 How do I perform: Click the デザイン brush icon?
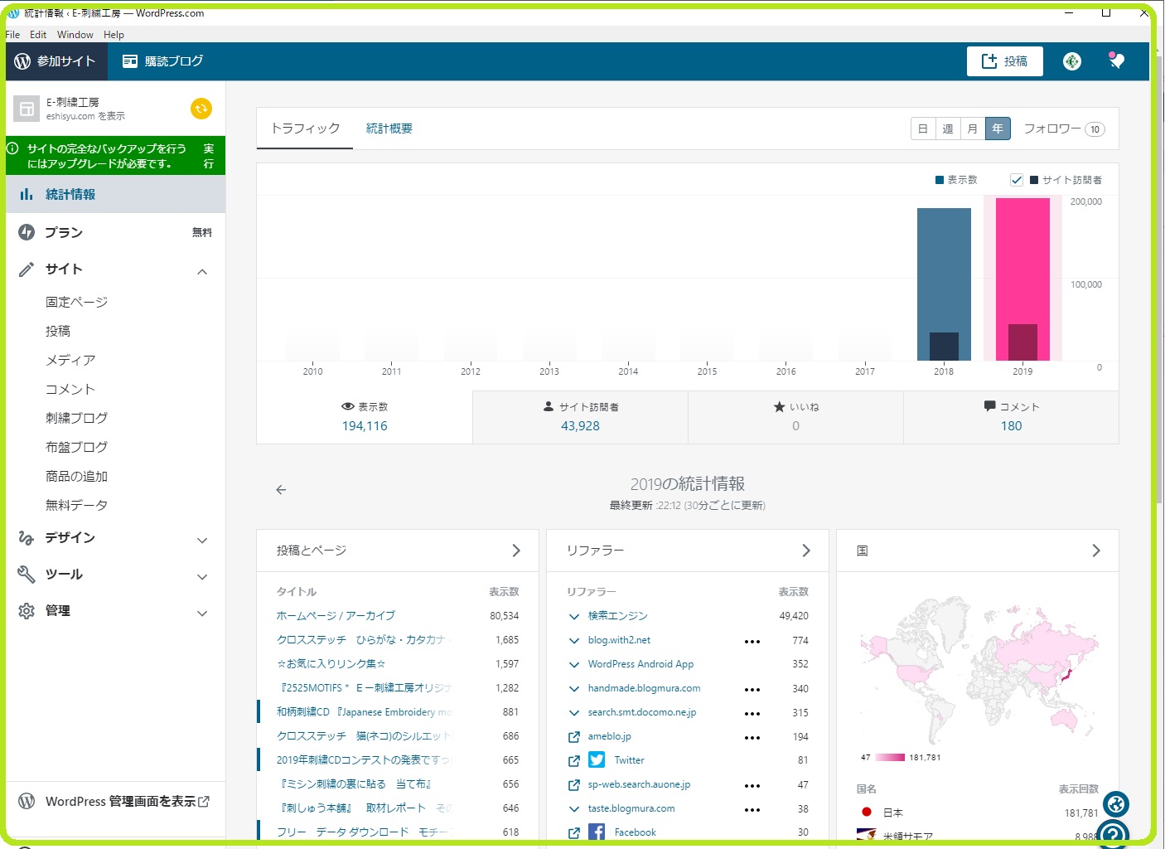27,538
